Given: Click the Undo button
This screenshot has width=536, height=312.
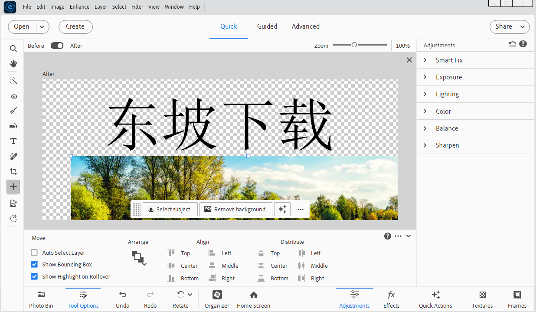Looking at the screenshot, I should 122,299.
